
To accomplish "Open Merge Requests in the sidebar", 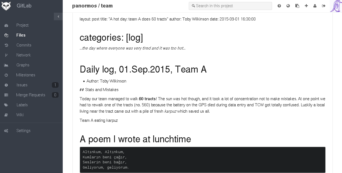I will pyautogui.click(x=31, y=95).
